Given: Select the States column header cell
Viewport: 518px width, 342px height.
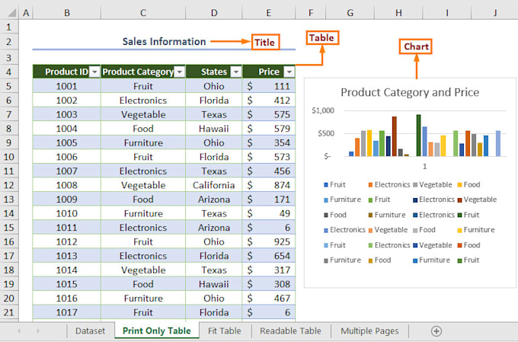Looking at the screenshot, I should click(214, 72).
